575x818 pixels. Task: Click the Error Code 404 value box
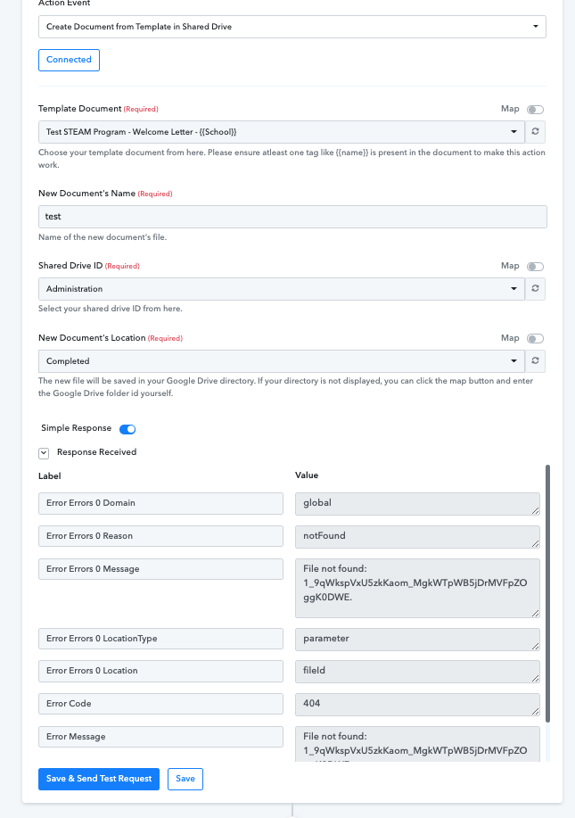(x=417, y=704)
